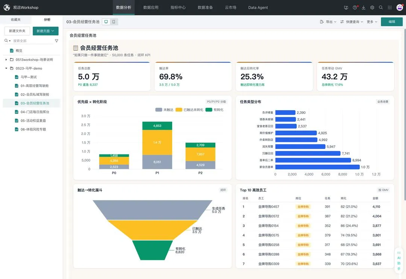
Task: Click the 概览 page icon
Action: point(12,51)
